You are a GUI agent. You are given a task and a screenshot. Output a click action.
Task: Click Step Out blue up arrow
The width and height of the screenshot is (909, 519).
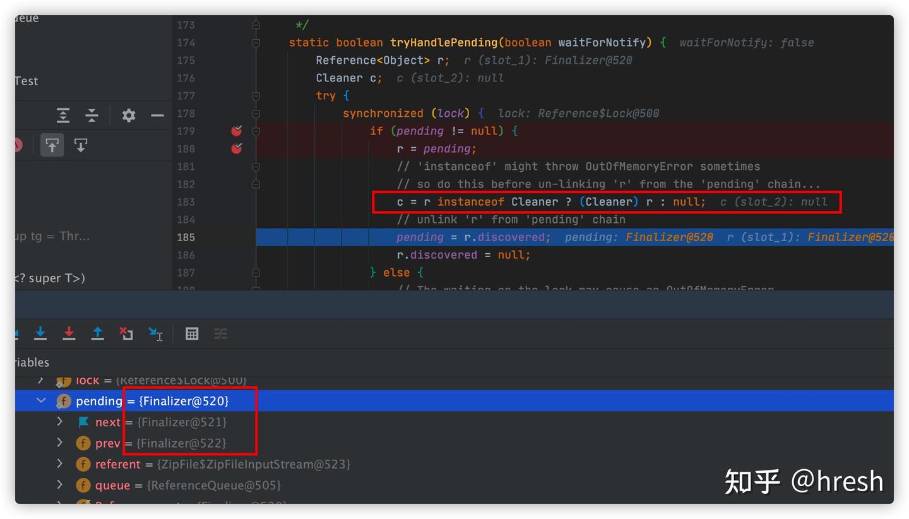point(97,333)
